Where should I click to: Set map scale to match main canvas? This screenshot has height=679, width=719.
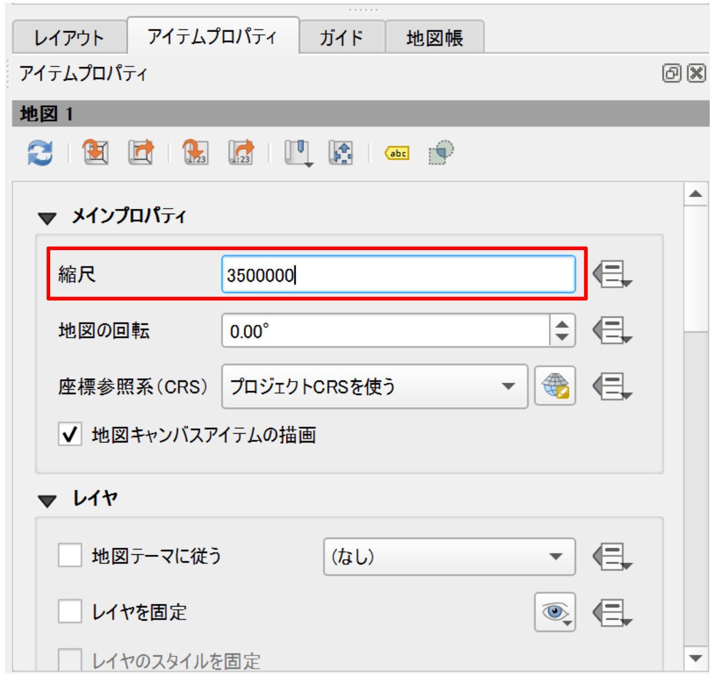(x=195, y=152)
